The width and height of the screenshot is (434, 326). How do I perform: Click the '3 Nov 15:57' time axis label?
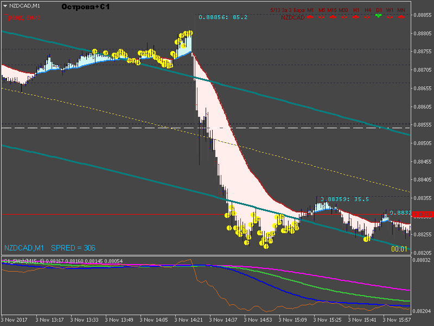tap(397, 320)
